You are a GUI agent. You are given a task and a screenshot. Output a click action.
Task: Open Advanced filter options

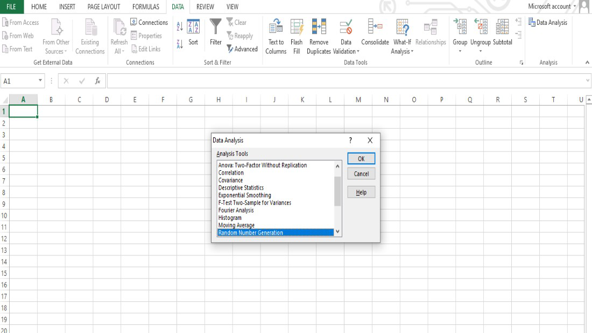pyautogui.click(x=242, y=48)
